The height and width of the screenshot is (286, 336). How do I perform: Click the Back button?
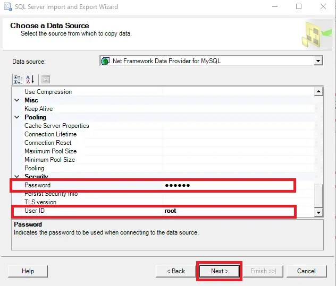point(176,271)
